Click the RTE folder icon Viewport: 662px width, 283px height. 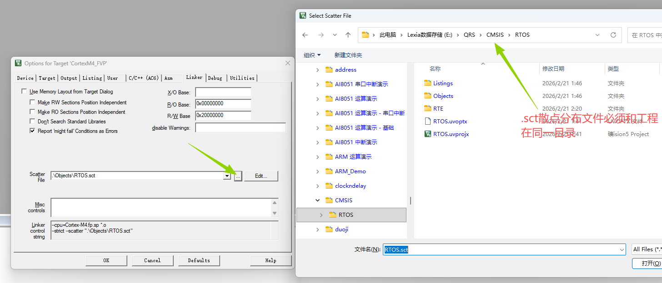click(x=427, y=108)
